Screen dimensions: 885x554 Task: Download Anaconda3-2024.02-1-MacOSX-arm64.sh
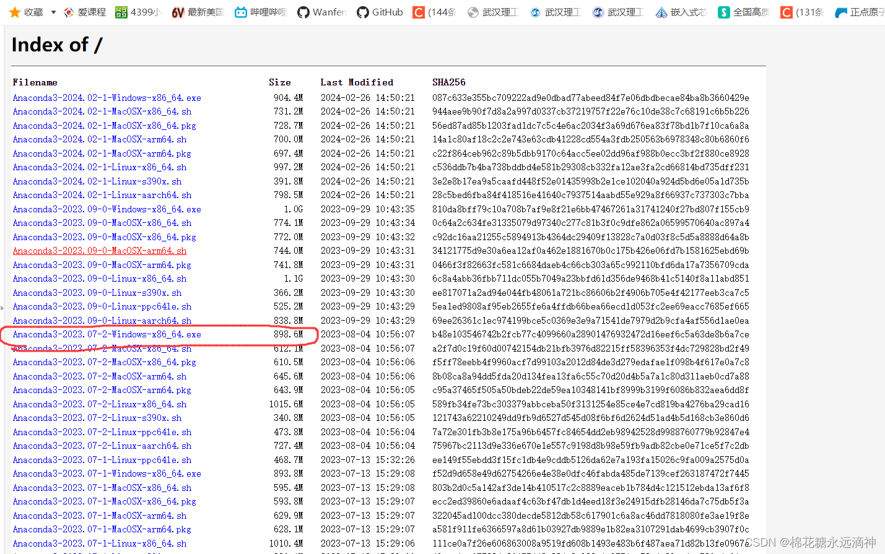pos(99,139)
